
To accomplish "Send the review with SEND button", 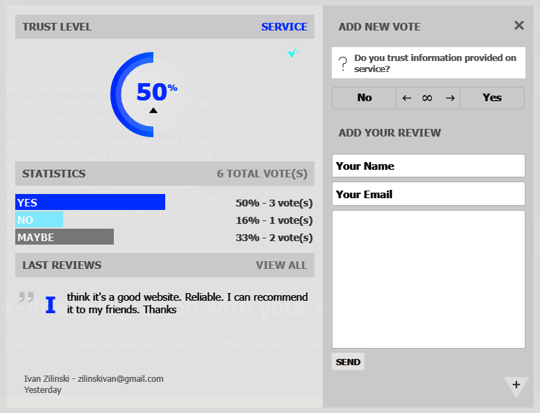I will 348,362.
